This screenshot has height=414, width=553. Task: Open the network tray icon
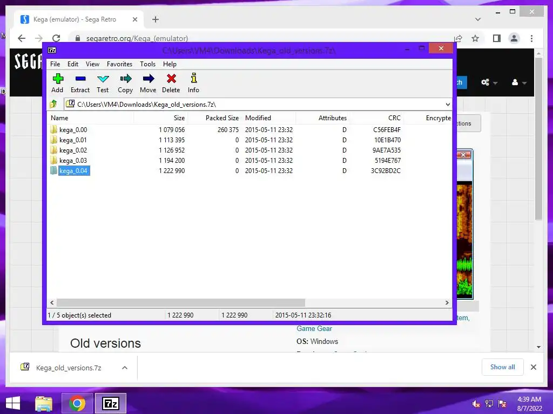click(x=489, y=404)
